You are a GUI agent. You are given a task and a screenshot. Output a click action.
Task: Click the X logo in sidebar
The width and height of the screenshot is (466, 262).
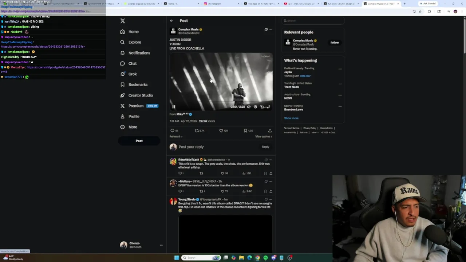pyautogui.click(x=123, y=21)
